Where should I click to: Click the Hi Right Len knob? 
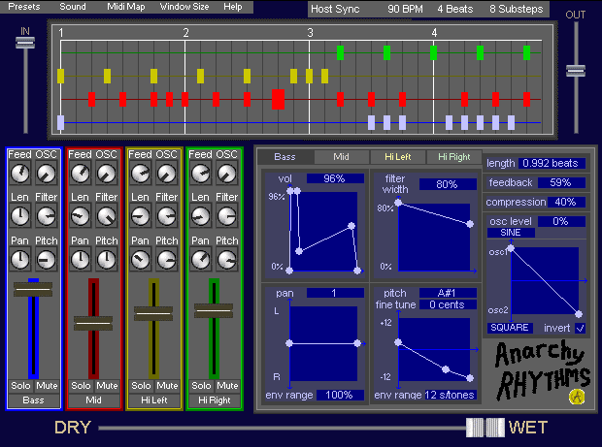click(201, 216)
